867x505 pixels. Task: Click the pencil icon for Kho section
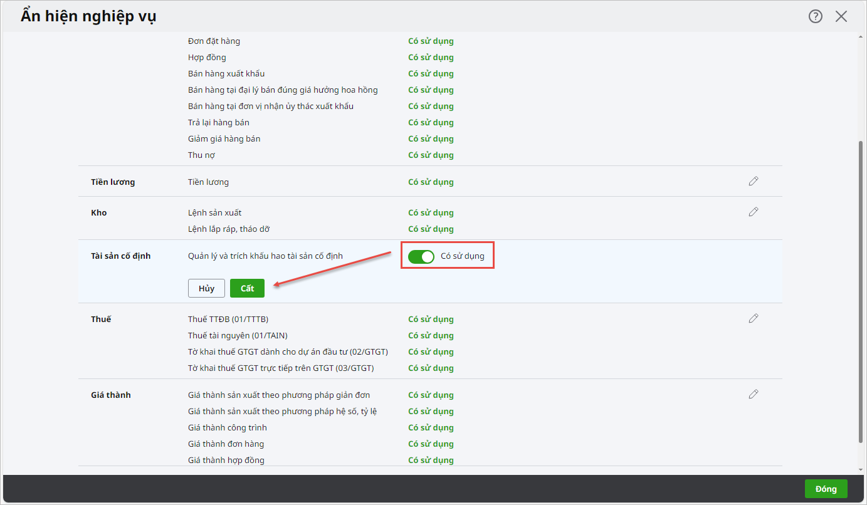click(754, 212)
